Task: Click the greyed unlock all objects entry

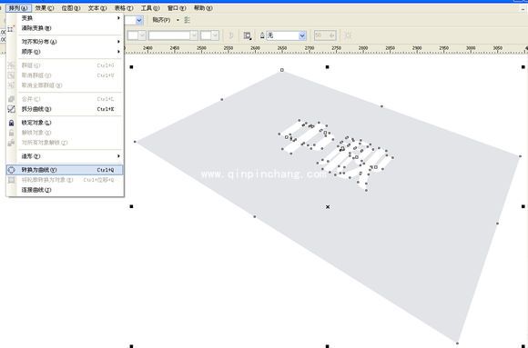Action: 65,143
